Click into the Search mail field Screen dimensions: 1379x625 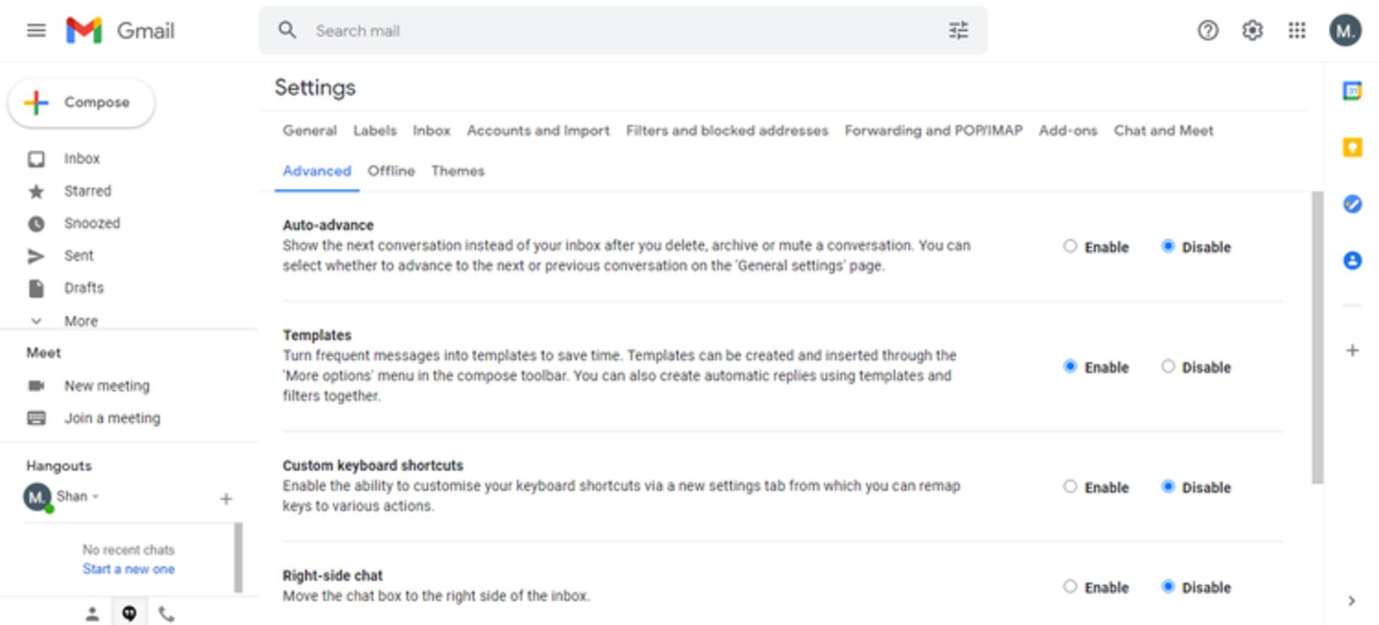tap(618, 31)
